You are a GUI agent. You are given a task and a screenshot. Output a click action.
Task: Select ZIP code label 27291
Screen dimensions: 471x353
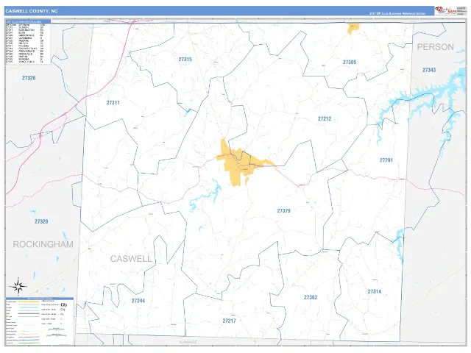386,160
